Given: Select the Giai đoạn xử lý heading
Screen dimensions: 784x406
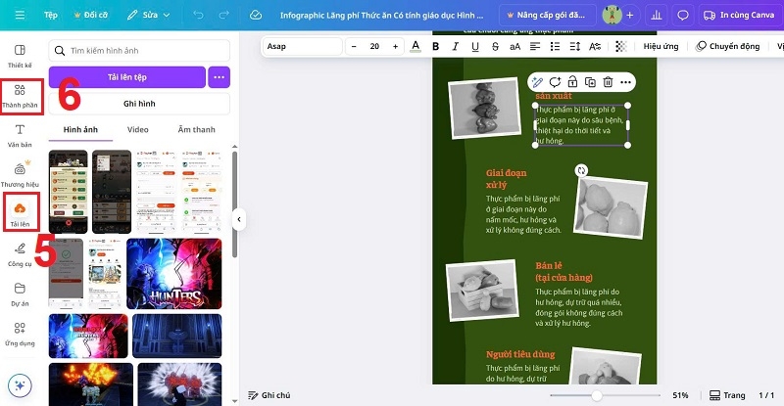Looking at the screenshot, I should click(506, 179).
